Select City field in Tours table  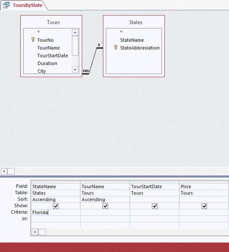point(42,71)
